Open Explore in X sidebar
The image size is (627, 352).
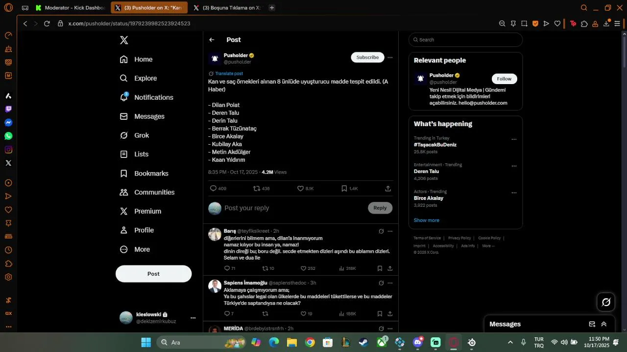(138, 78)
